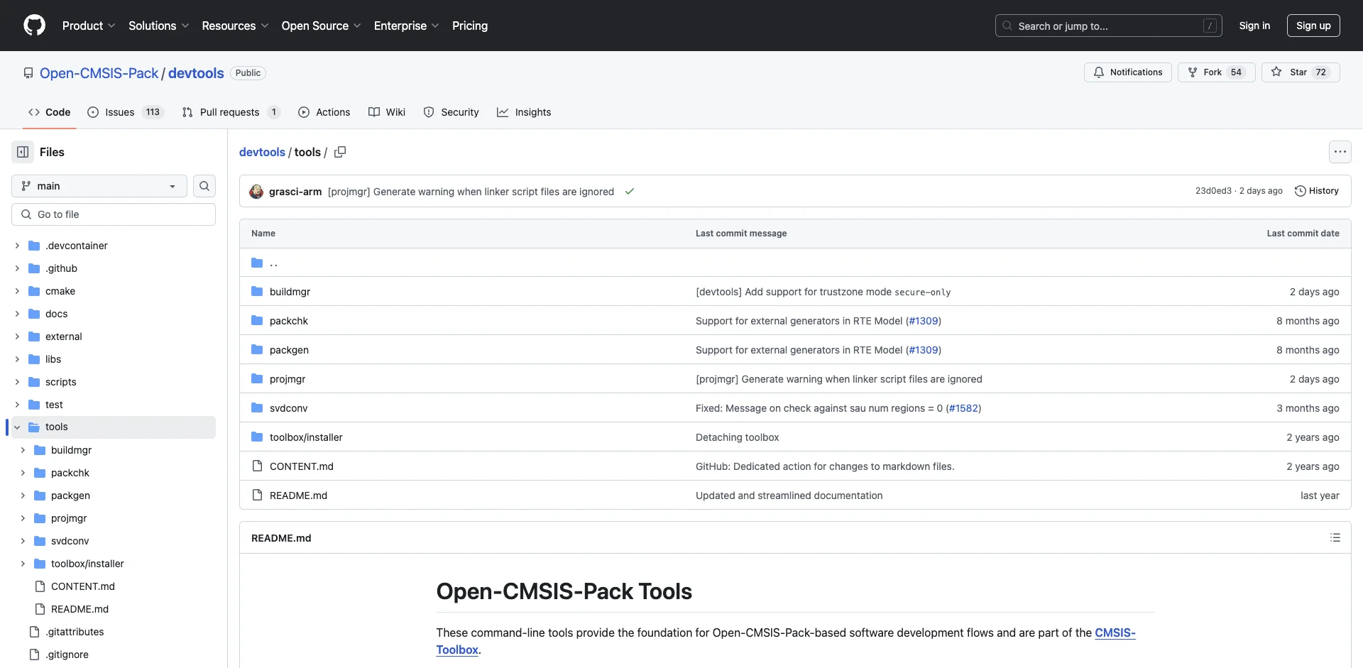The width and height of the screenshot is (1363, 668).
Task: Open commit hash 23d0ed3
Action: pyautogui.click(x=1213, y=191)
